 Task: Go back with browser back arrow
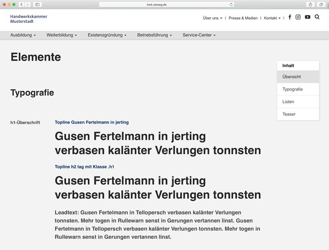[x=21, y=4]
